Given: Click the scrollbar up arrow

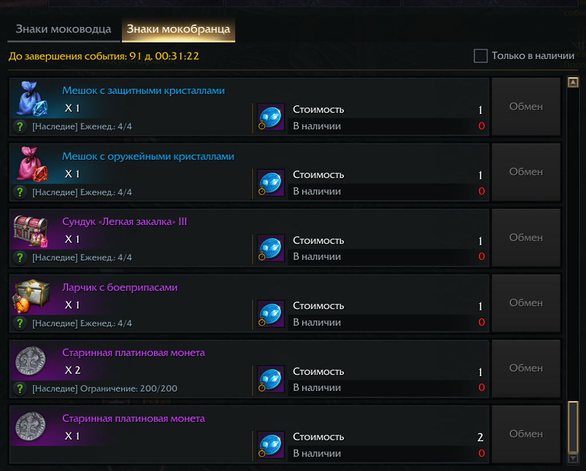Looking at the screenshot, I should 572,83.
